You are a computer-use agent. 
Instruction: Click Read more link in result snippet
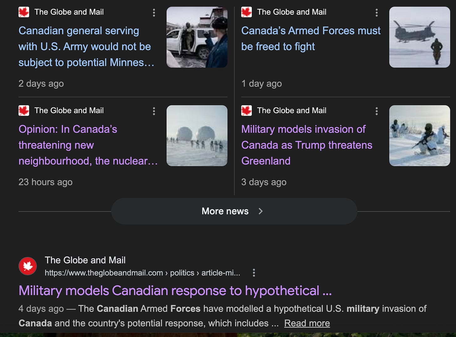(x=307, y=323)
